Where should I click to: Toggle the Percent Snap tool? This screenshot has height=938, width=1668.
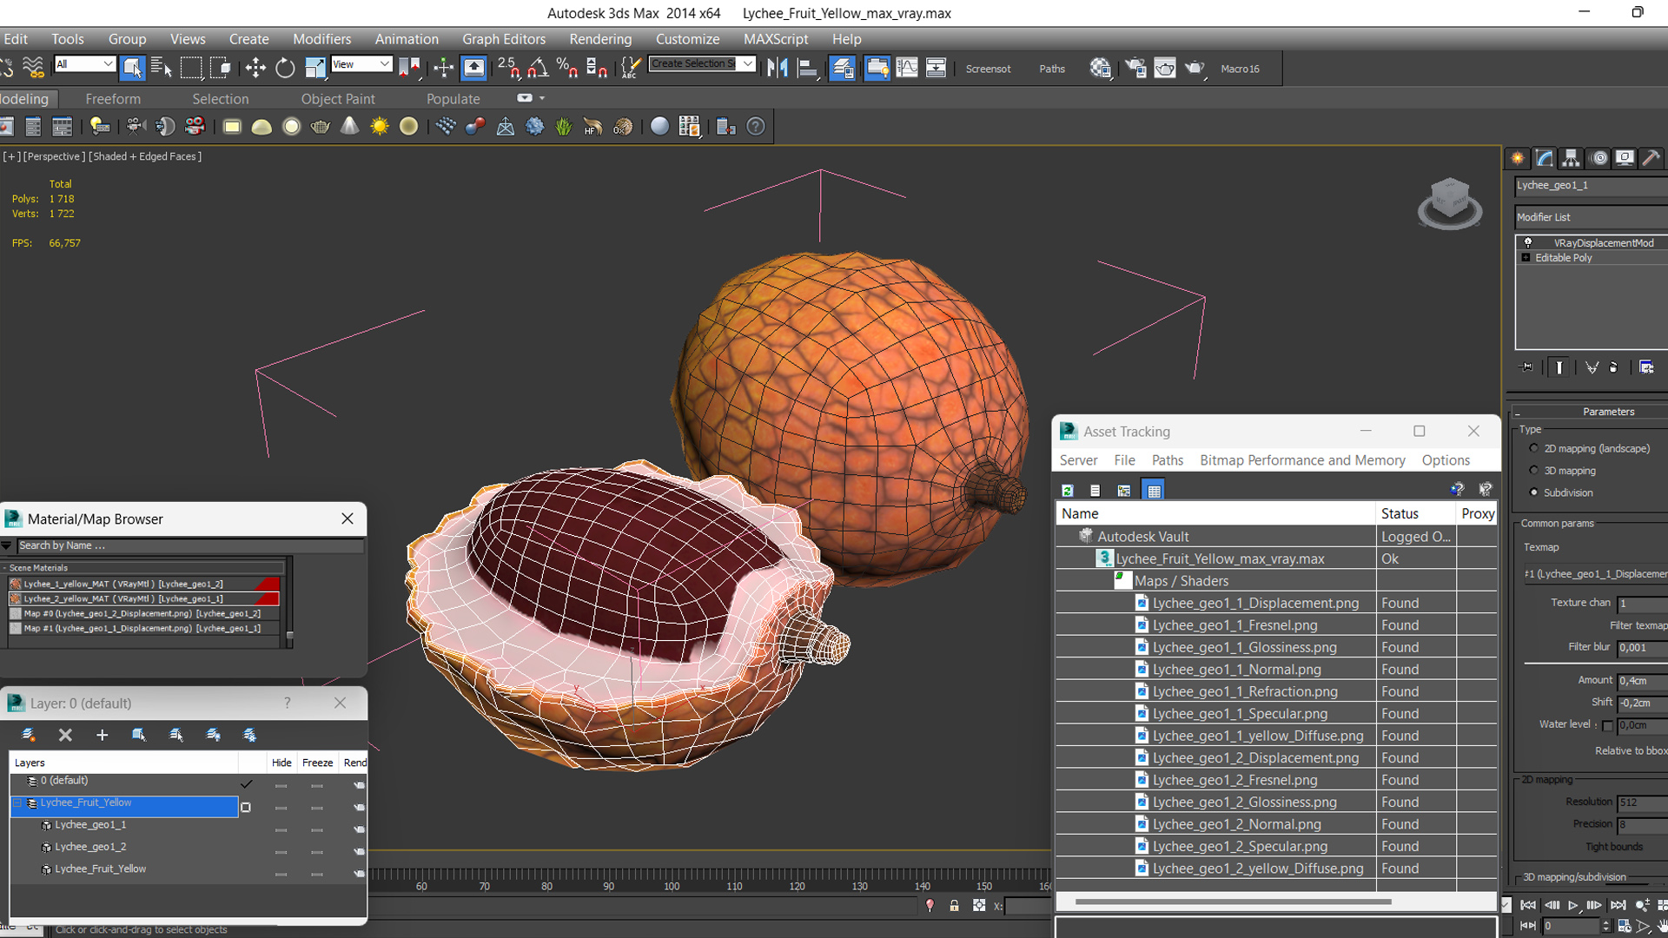[x=567, y=68]
